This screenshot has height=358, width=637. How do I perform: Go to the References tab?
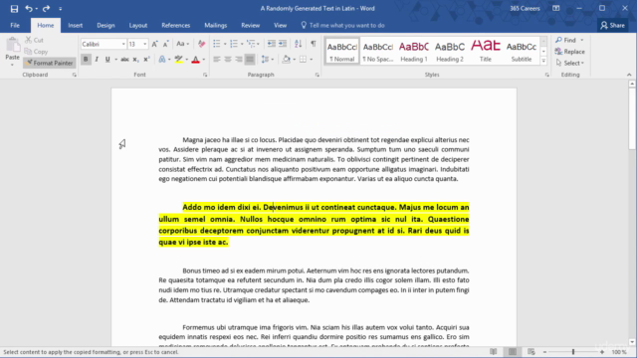[175, 25]
